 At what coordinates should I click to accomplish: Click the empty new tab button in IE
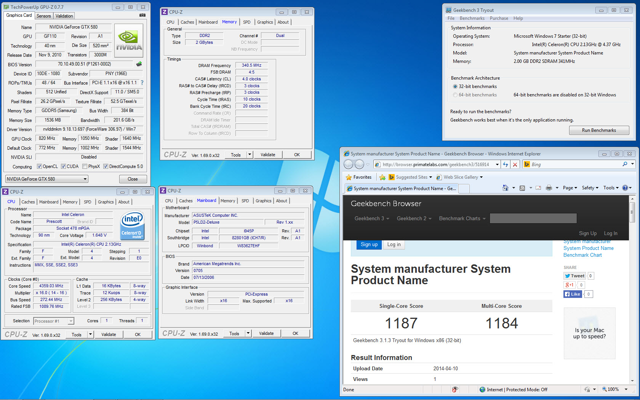[x=464, y=188]
